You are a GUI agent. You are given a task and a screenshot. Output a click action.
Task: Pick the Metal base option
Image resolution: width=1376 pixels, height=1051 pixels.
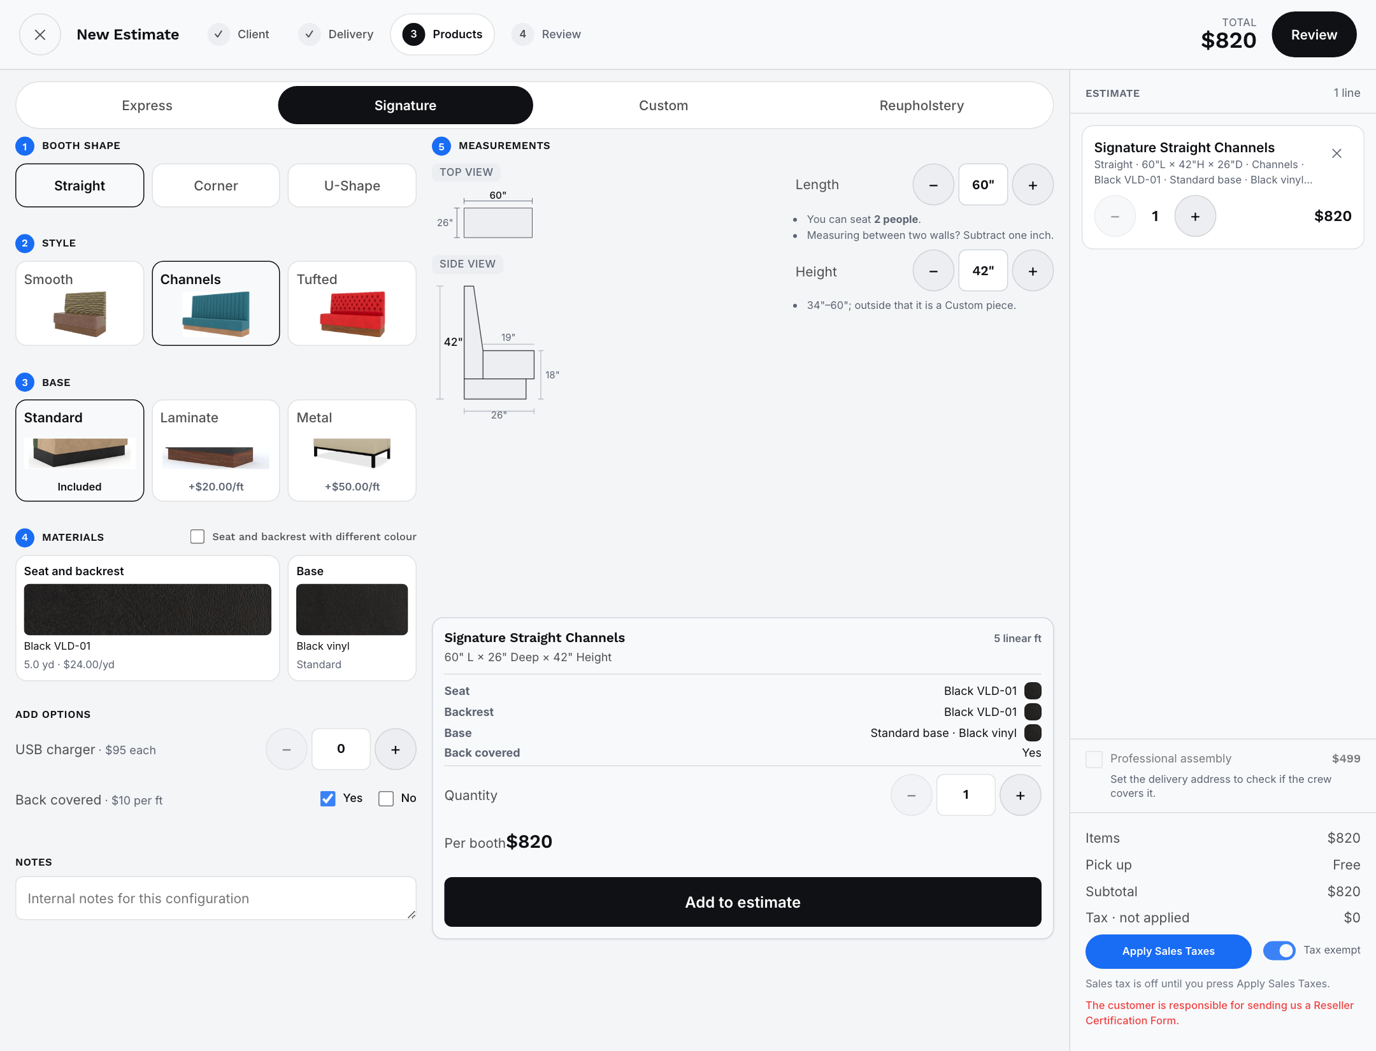point(352,451)
